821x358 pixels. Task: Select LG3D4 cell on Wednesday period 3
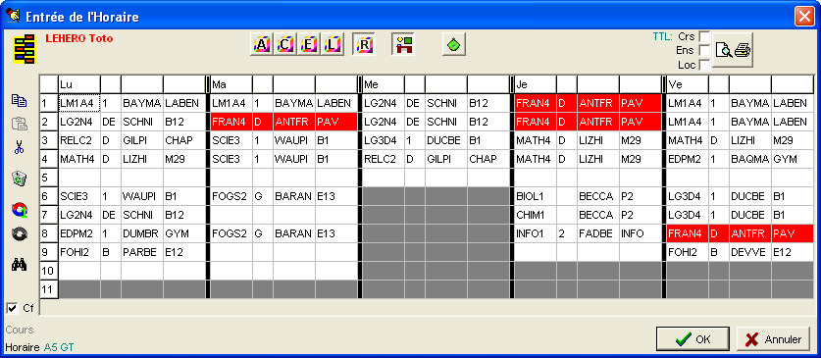point(384,140)
